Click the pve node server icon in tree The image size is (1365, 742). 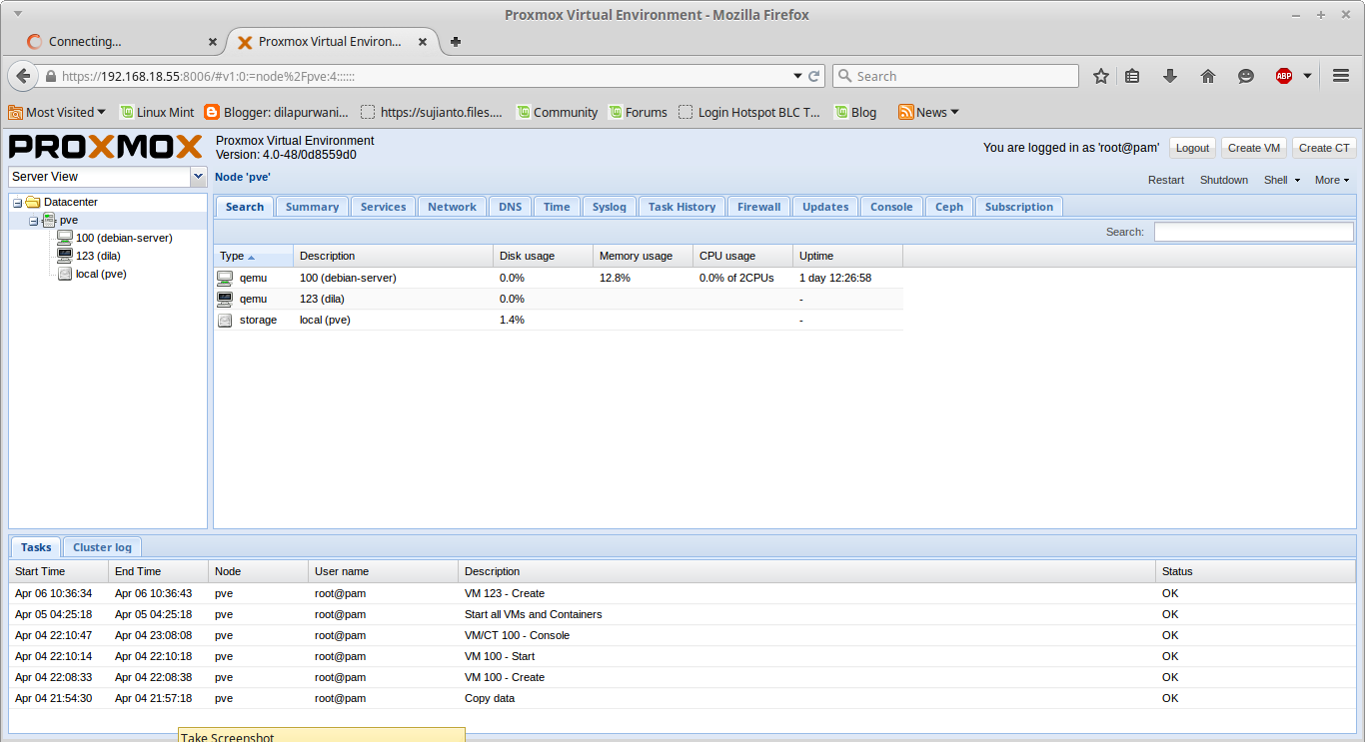point(49,220)
